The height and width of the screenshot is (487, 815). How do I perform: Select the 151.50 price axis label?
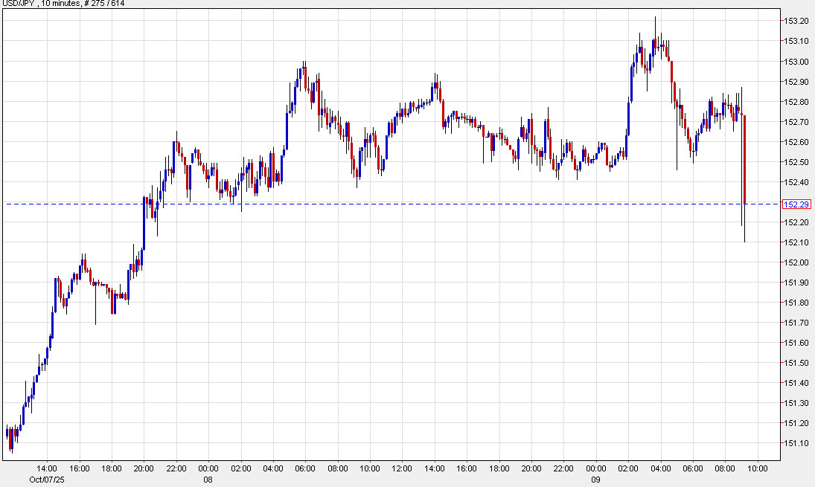click(796, 363)
